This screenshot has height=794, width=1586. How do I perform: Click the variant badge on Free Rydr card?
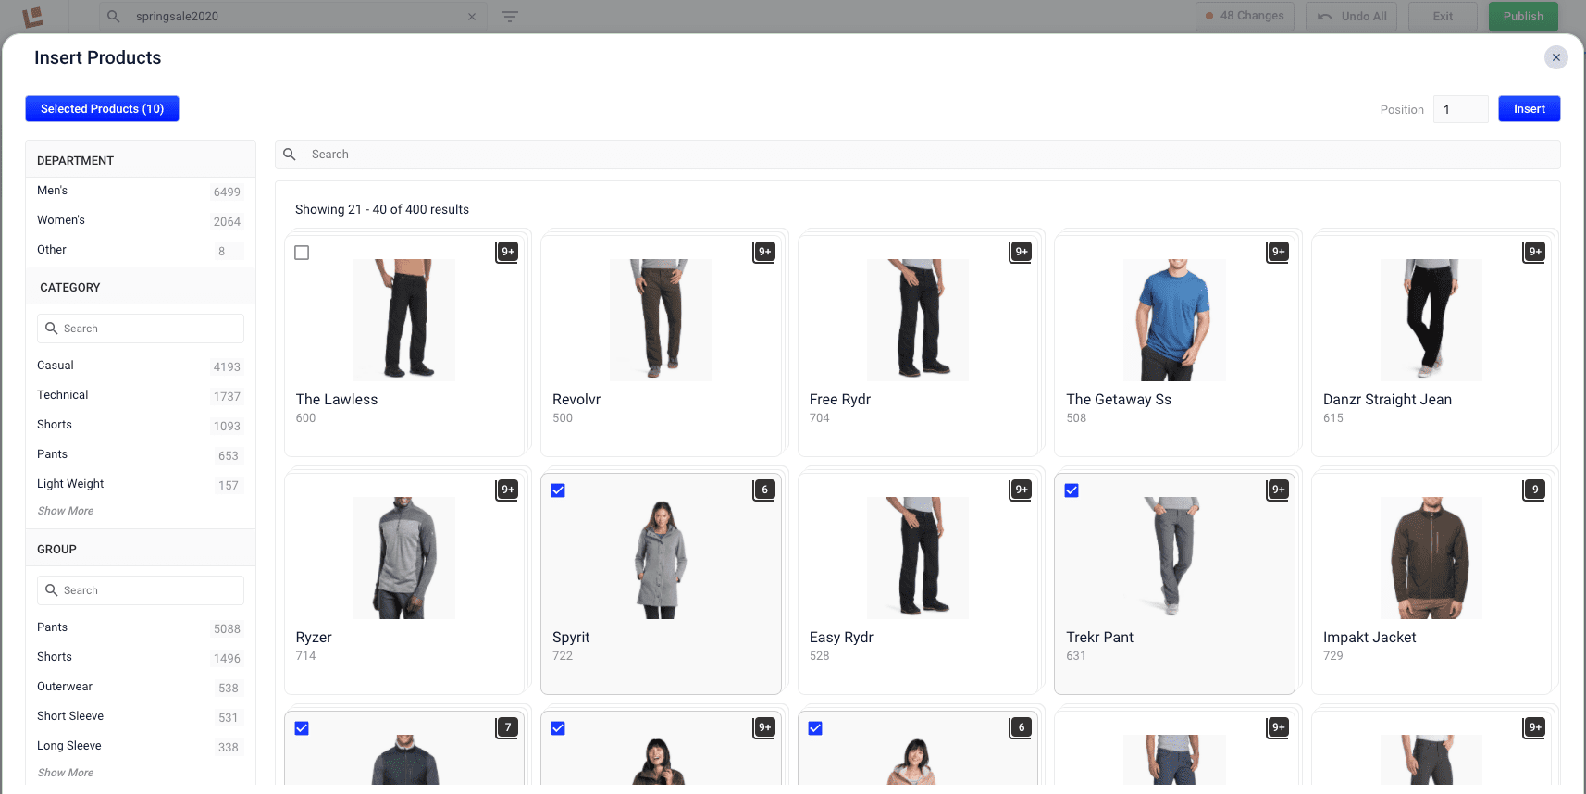point(1021,252)
